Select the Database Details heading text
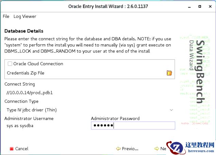216x155 pixels. [24, 31]
